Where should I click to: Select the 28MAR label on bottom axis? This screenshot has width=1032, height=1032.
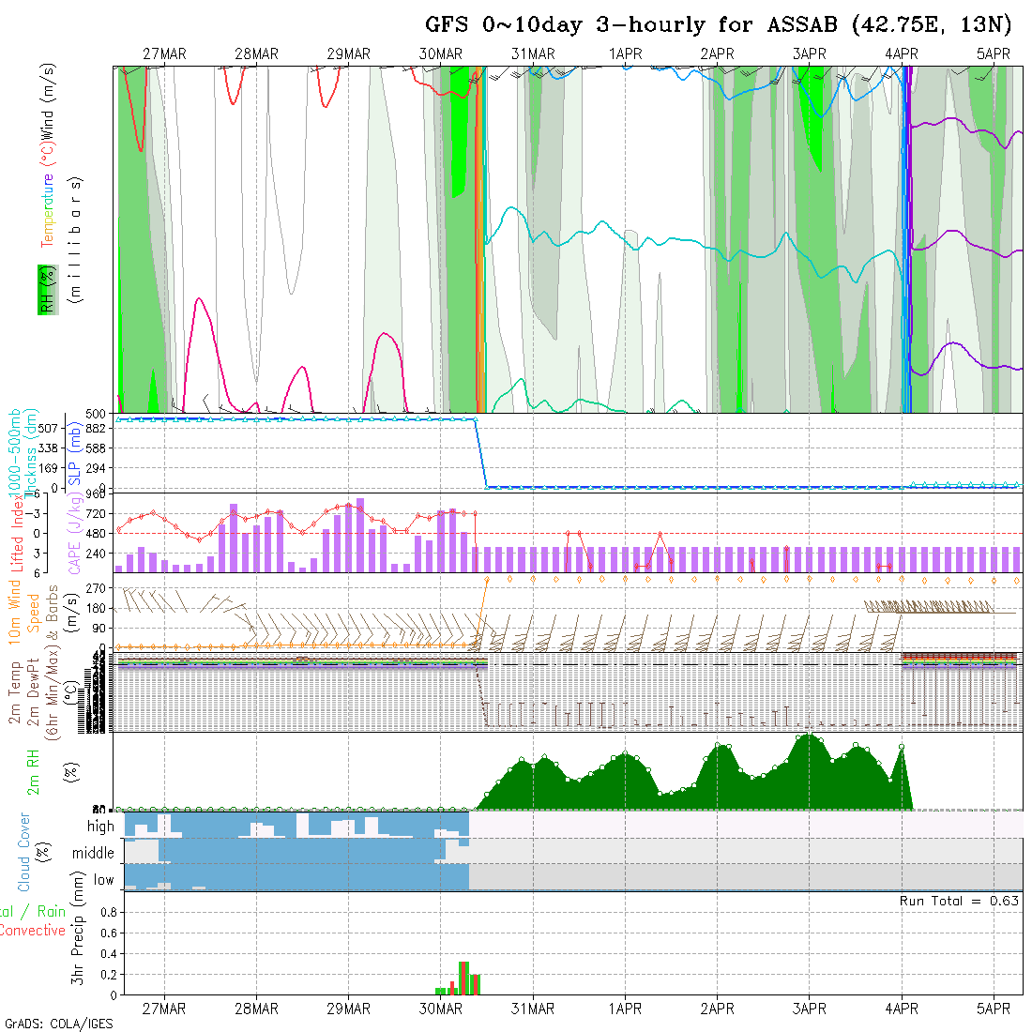coord(257,1009)
